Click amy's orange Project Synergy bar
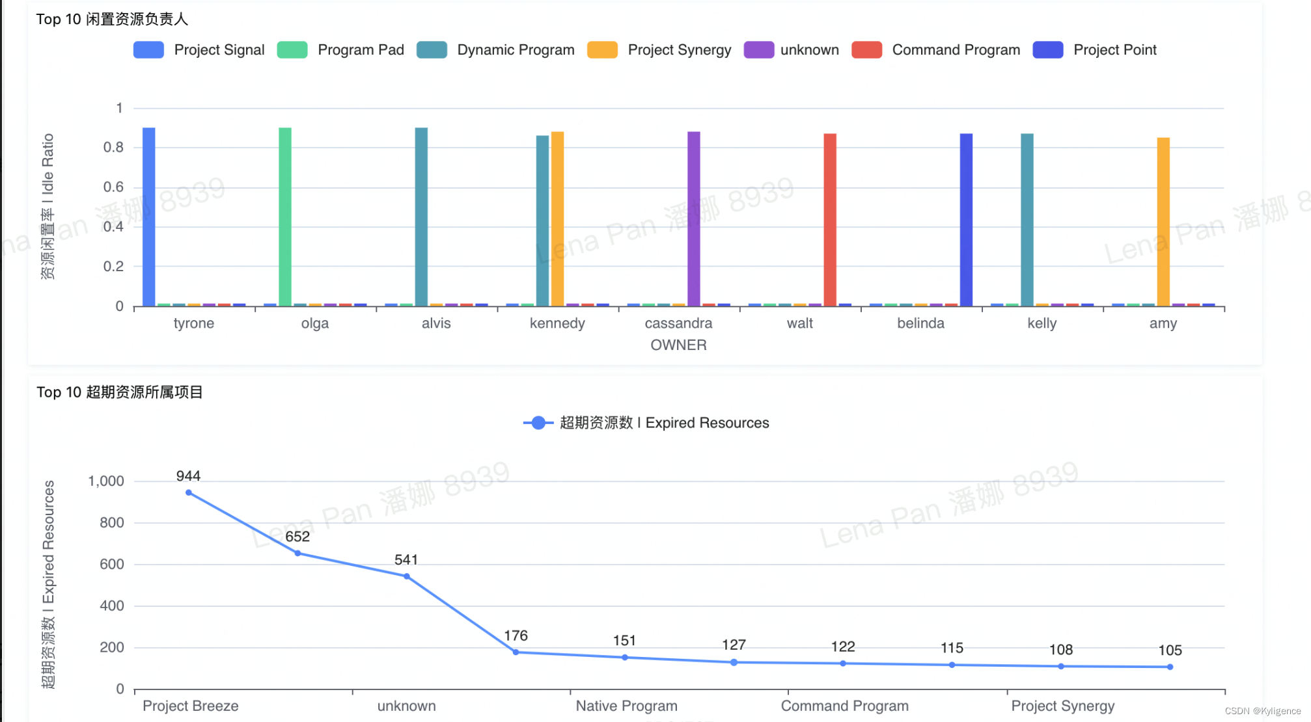This screenshot has height=722, width=1311. point(1163,222)
